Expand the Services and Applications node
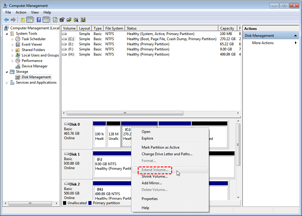Viewport: 302px width, 216px height. tap(7, 83)
